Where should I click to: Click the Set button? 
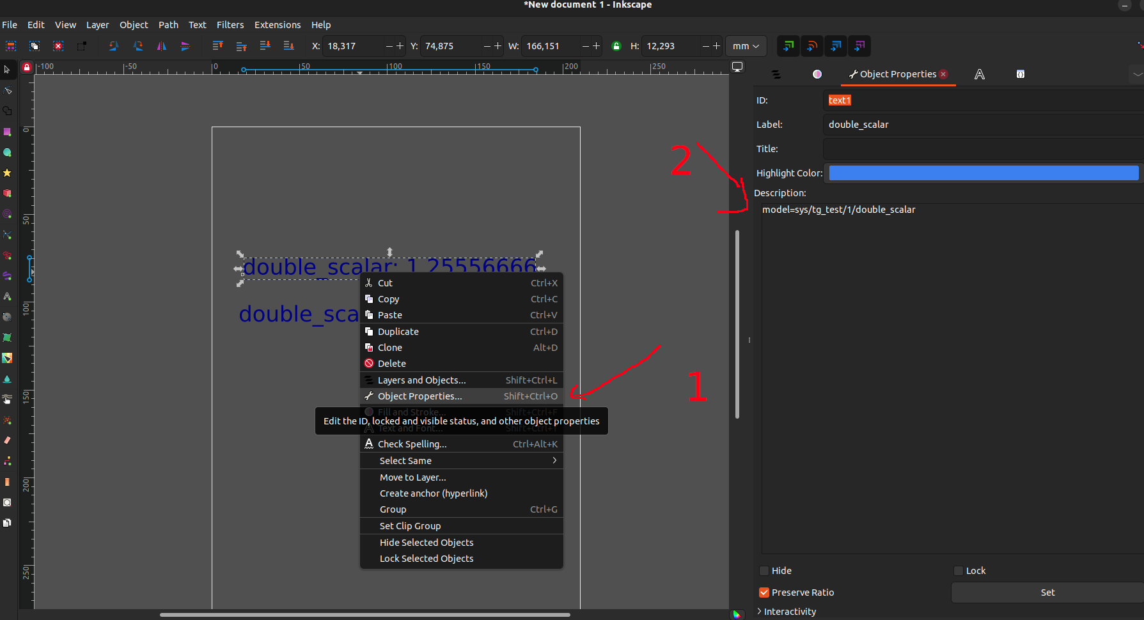point(1047,593)
